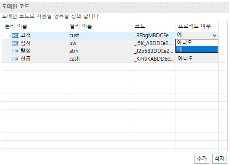Image resolution: width=230 pixels, height=165 pixels.
Task: Click the physical name cell cash
Action: click(x=99, y=58)
